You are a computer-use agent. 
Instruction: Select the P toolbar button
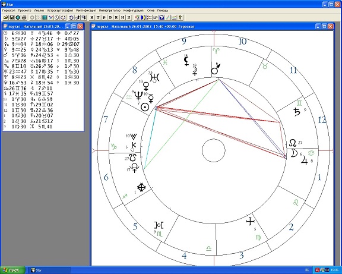tap(104, 17)
